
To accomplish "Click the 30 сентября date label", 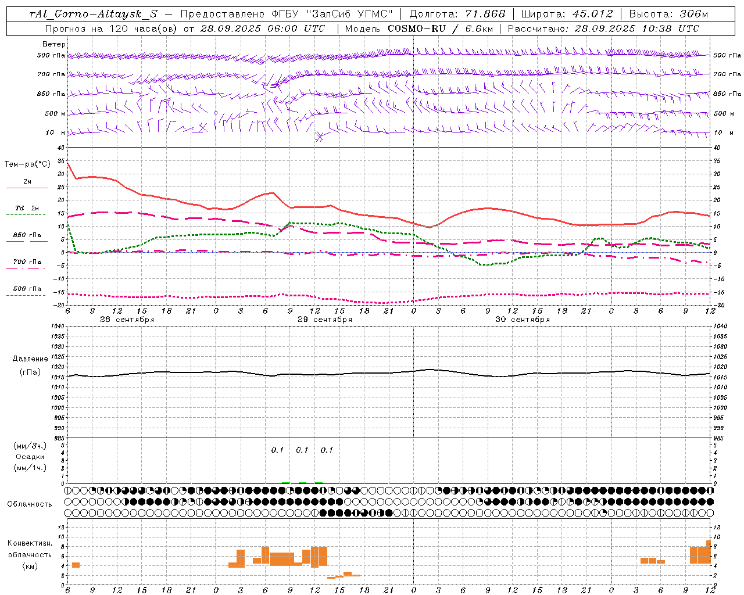I will point(522,320).
